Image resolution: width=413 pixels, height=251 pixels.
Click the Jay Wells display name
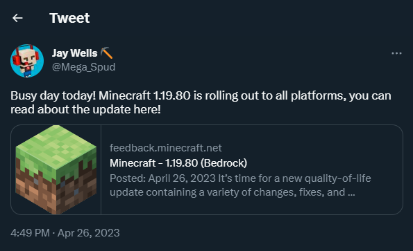coord(74,53)
